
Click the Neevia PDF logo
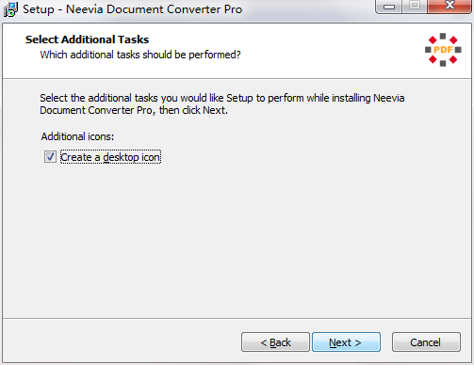(x=443, y=50)
